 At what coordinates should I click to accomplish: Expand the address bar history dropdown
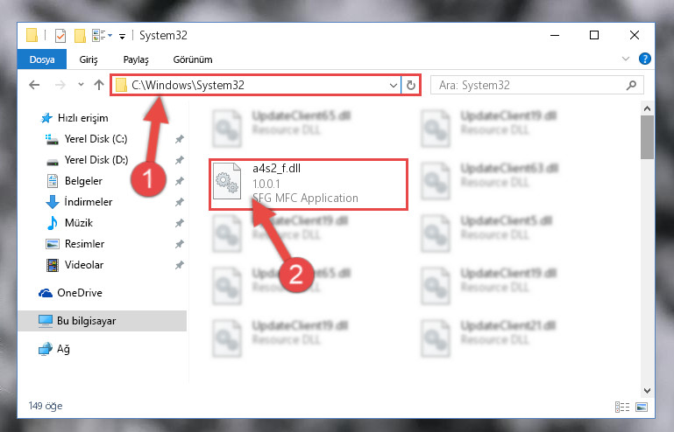[393, 85]
